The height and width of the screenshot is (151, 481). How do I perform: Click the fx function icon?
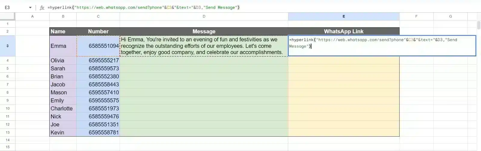(42, 8)
